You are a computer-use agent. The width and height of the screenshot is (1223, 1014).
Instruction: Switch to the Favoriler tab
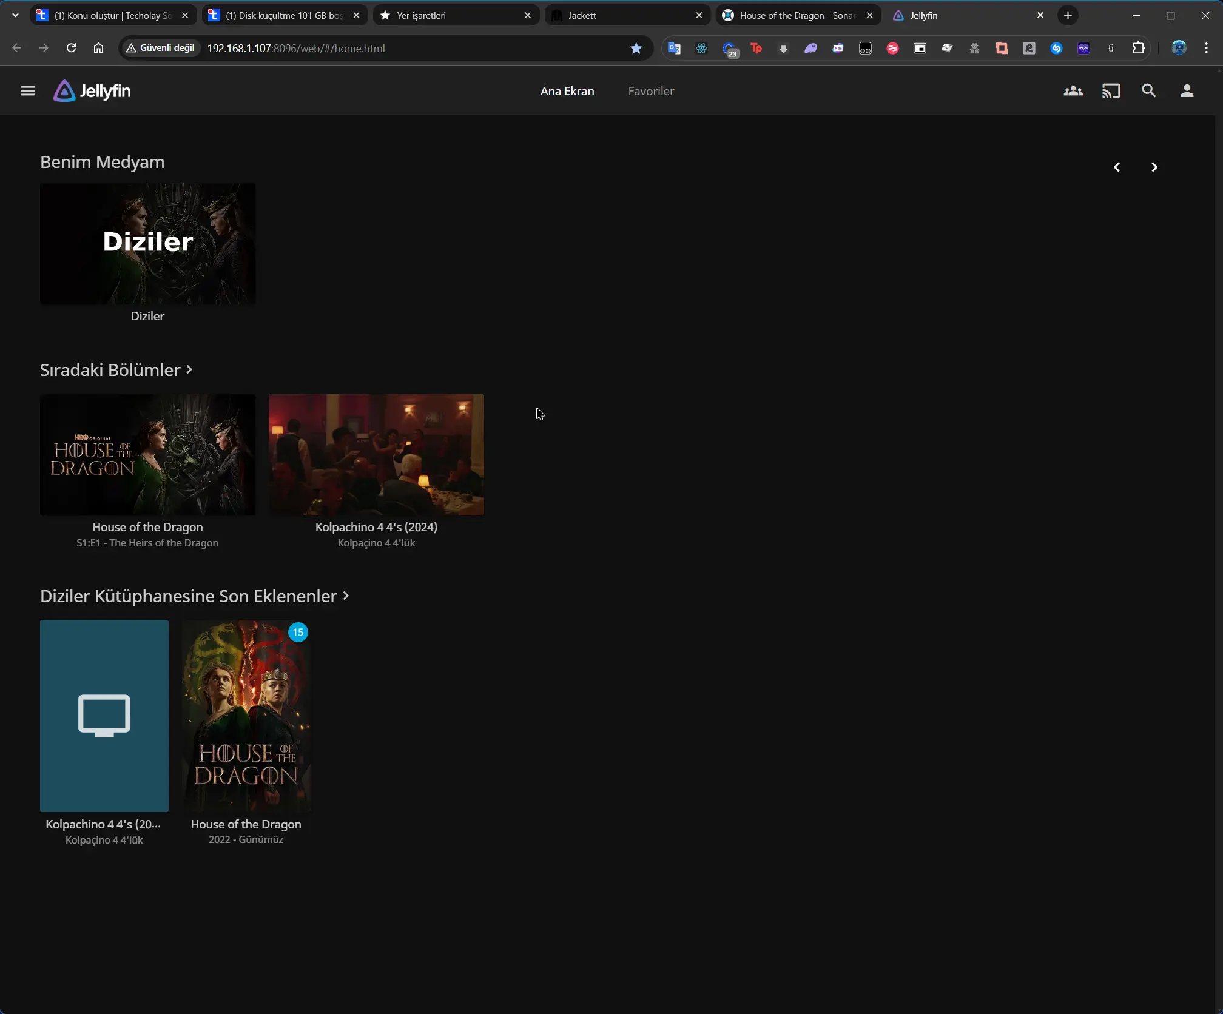[x=651, y=91]
